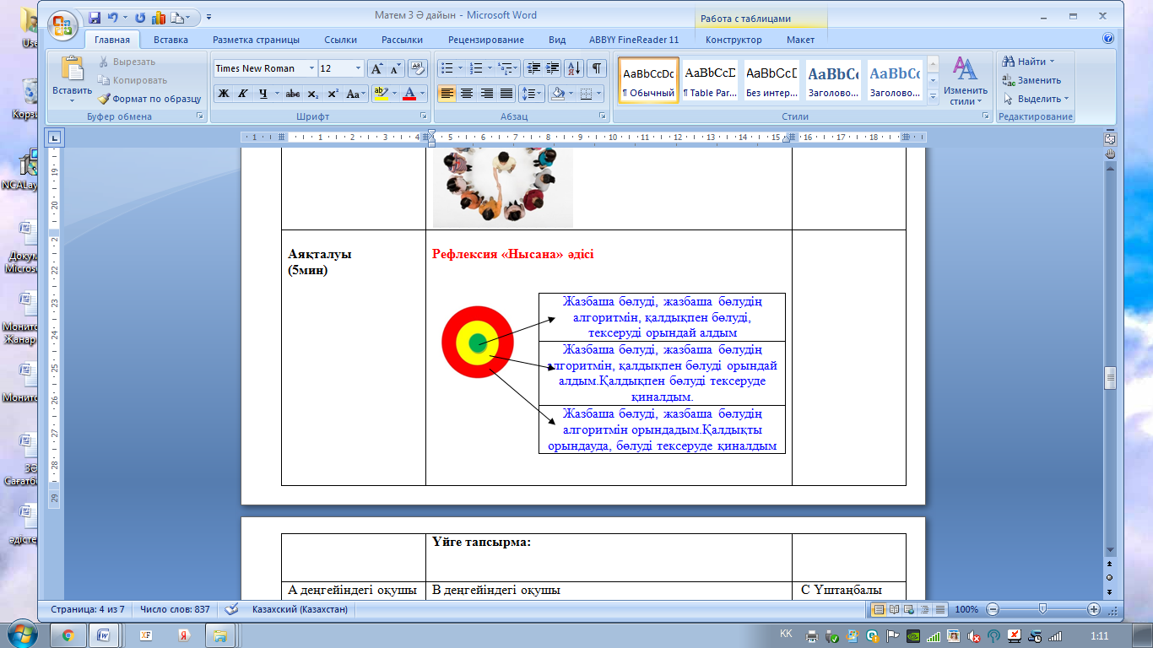Viewport: 1153px width, 648px height.
Task: Click the tab stop selector left of the ruler
Action: [54, 137]
